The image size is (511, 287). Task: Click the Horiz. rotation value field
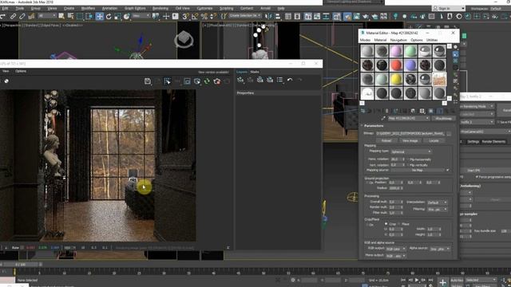tap(396, 159)
